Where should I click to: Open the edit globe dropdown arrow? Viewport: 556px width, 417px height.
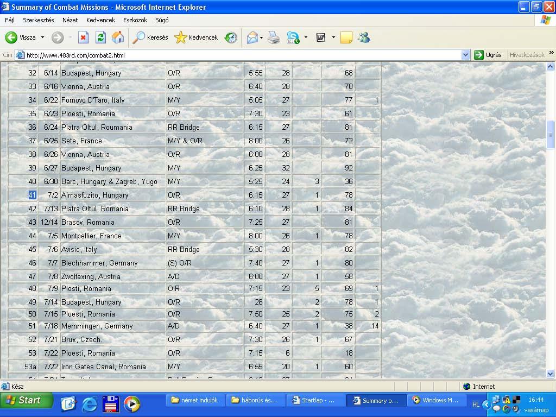point(306,37)
